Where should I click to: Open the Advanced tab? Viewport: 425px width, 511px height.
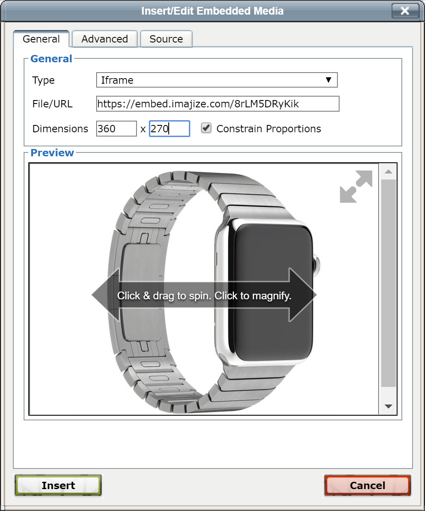click(x=105, y=39)
